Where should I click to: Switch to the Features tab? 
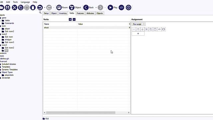coord(80,13)
